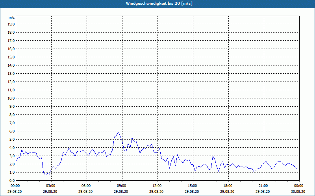This screenshot has width=315, height=196.
Task: Click the 09:00 time axis label
Action: click(x=122, y=186)
